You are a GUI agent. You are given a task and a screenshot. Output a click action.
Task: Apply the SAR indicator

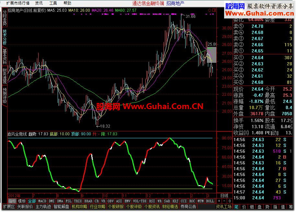[x=167, y=201]
